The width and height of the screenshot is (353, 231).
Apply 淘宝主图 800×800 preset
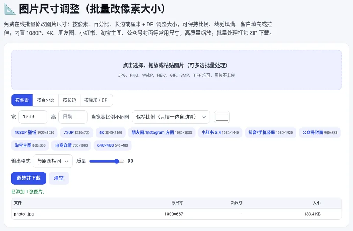(x=30, y=145)
